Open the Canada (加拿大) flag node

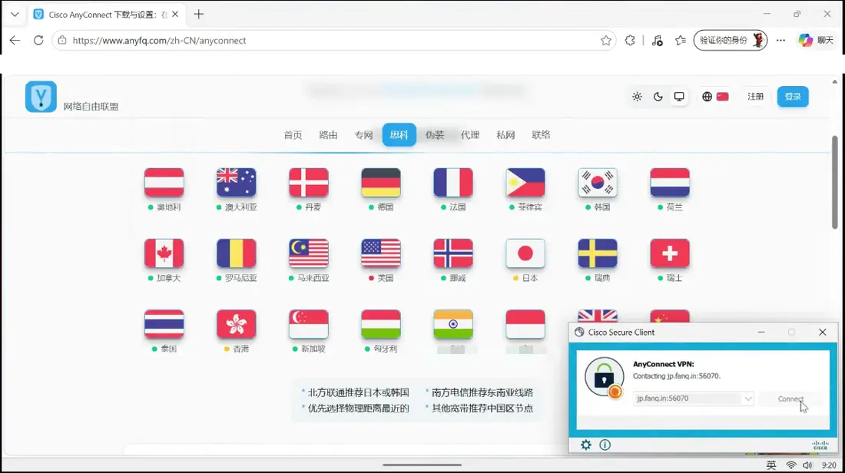pyautogui.click(x=164, y=253)
